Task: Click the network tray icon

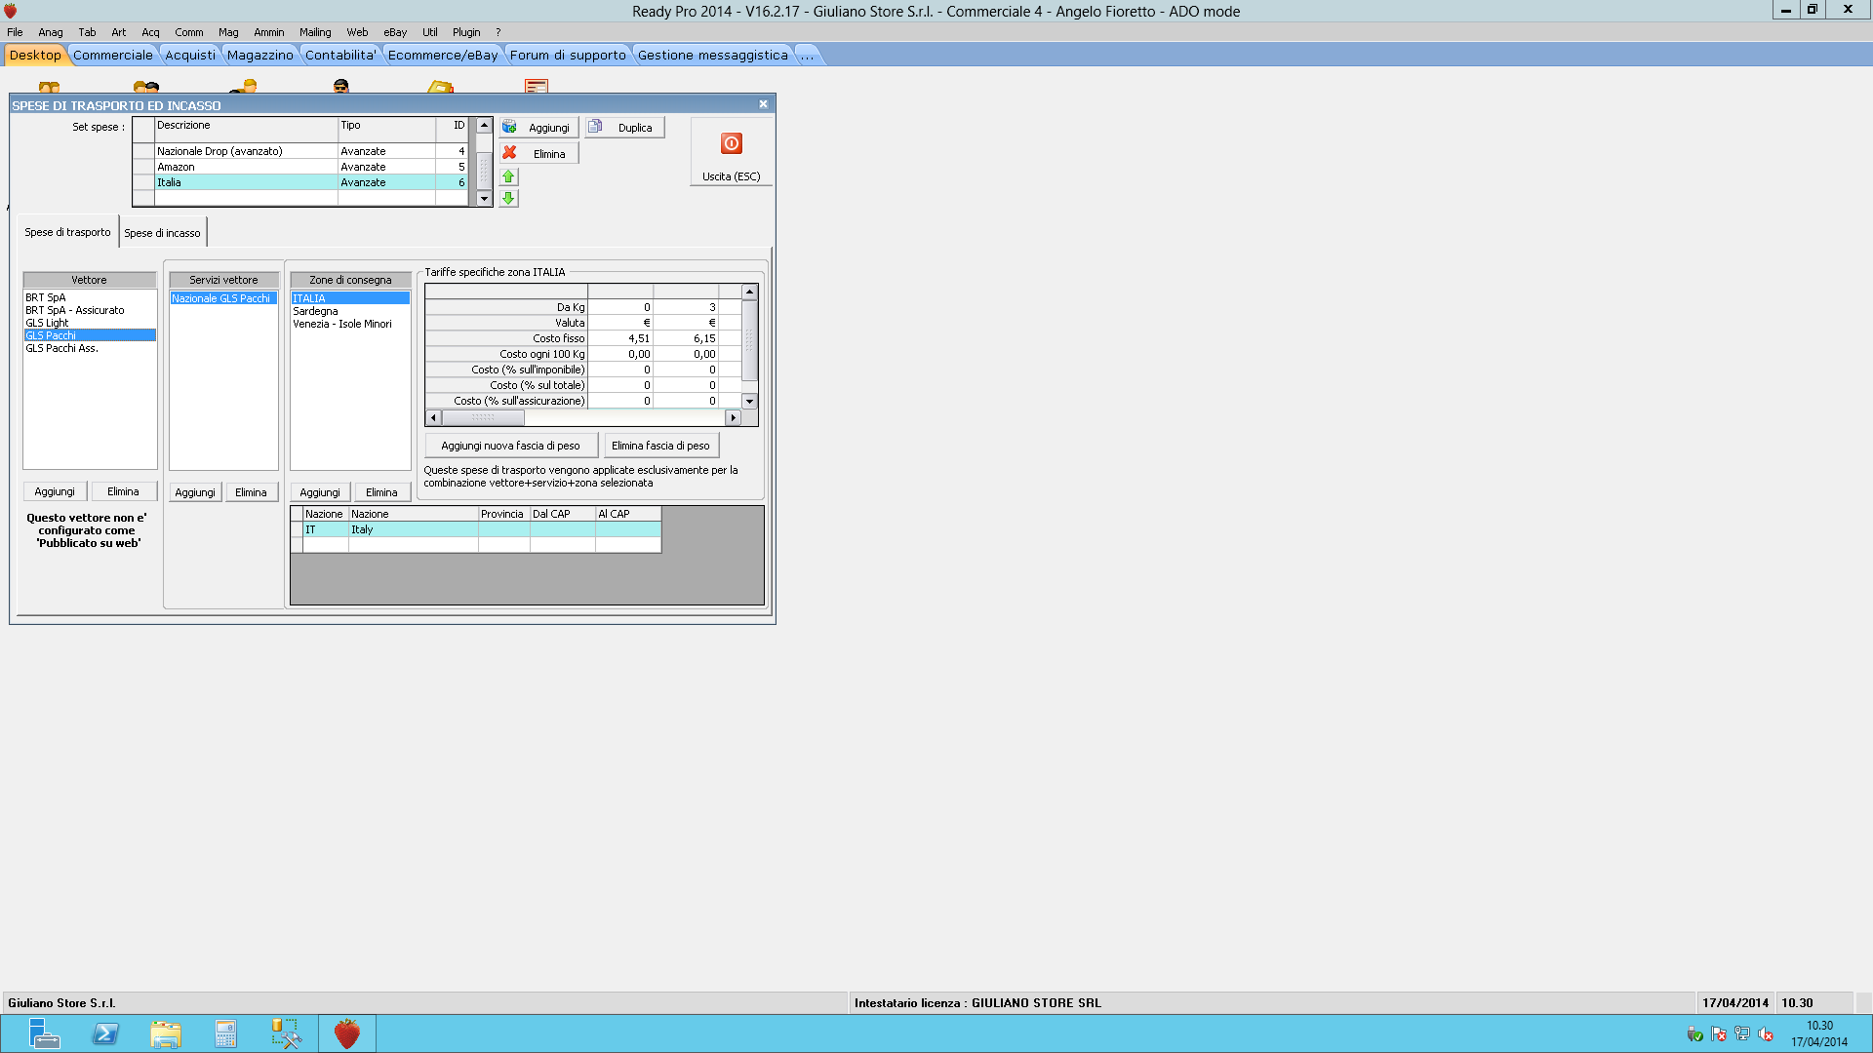Action: click(1742, 1034)
